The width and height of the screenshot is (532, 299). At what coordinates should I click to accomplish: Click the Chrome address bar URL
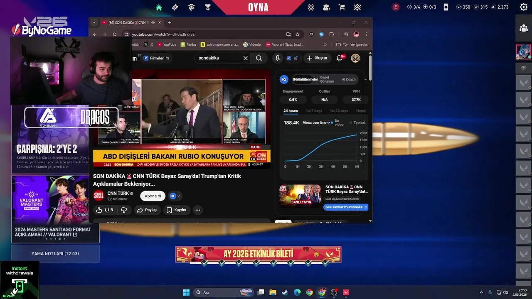click(x=163, y=34)
